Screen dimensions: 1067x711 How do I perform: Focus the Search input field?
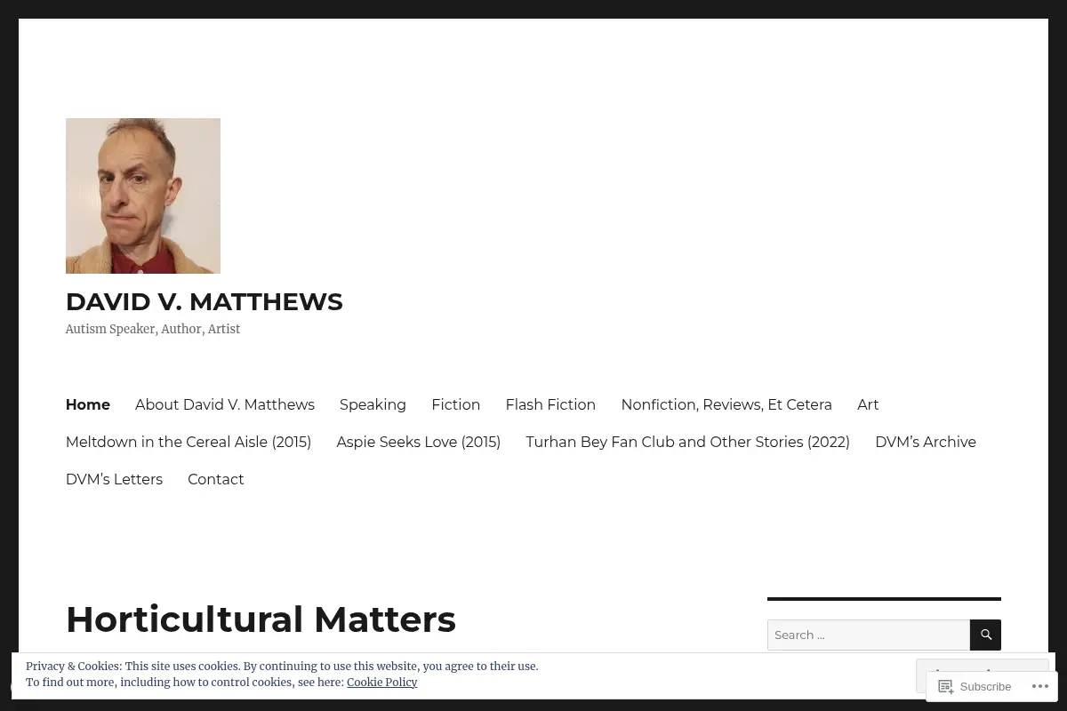(869, 635)
